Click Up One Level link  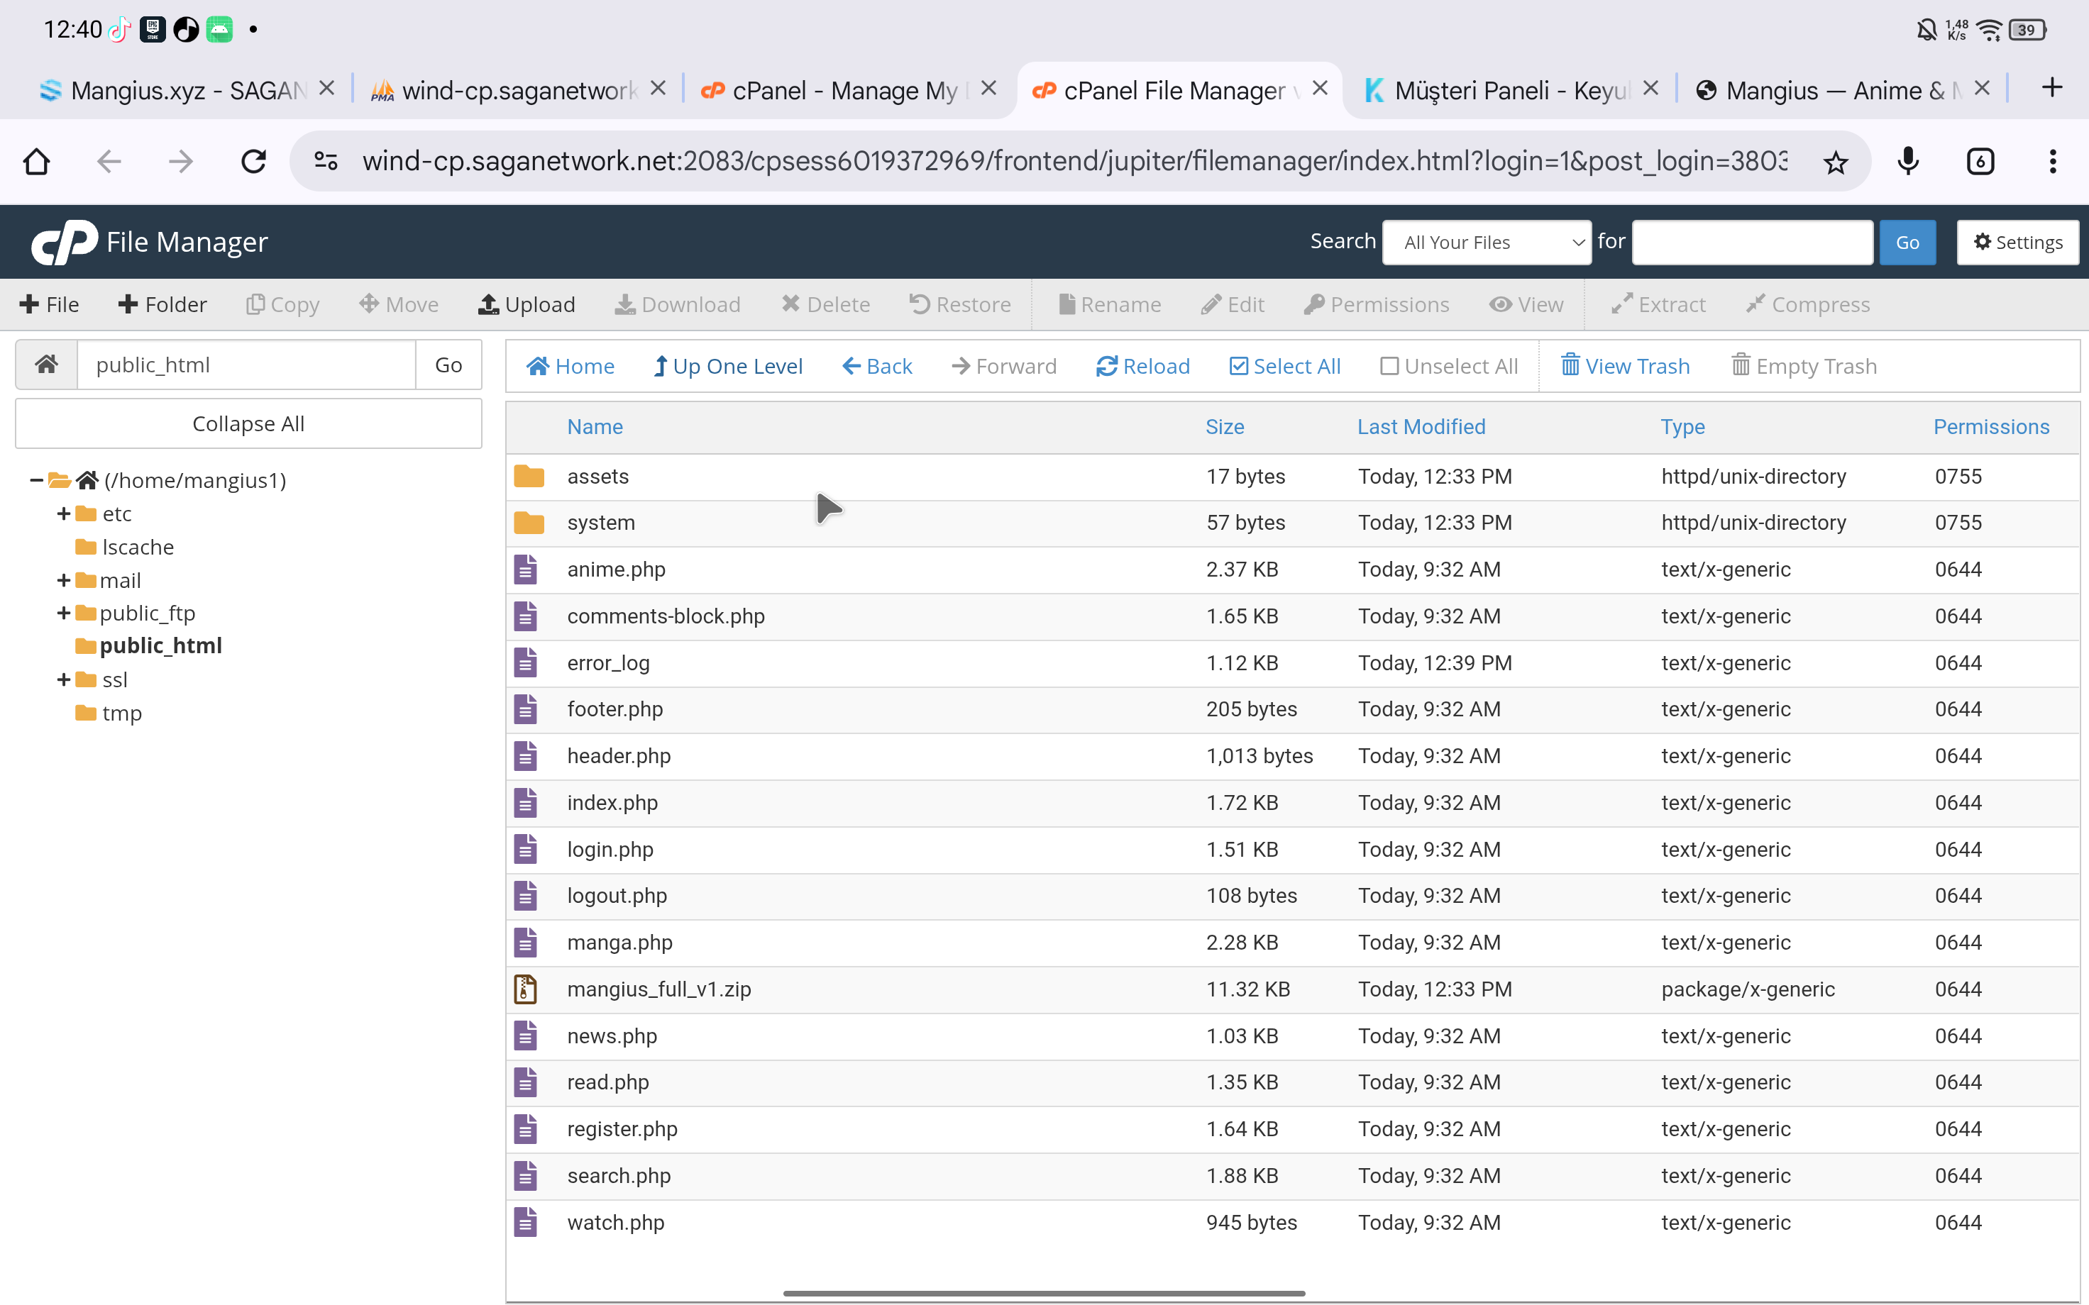tap(728, 366)
